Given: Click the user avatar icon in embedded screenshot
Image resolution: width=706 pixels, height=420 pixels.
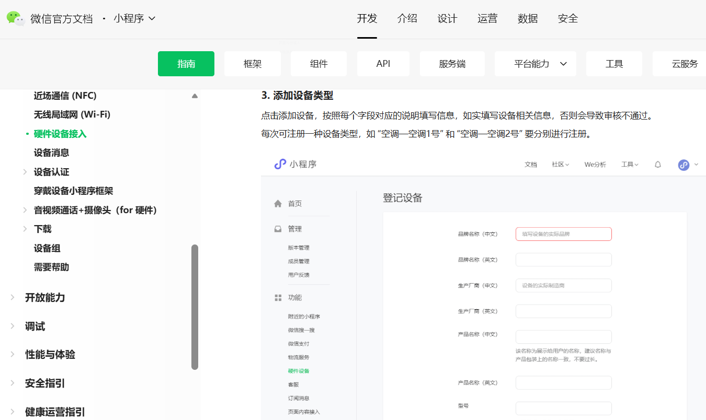Looking at the screenshot, I should pyautogui.click(x=684, y=165).
